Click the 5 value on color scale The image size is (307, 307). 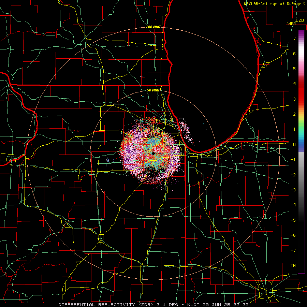294,69
